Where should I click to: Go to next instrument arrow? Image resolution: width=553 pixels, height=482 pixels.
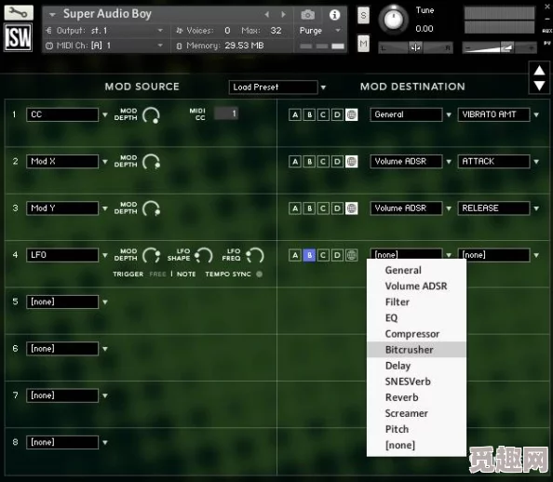283,15
